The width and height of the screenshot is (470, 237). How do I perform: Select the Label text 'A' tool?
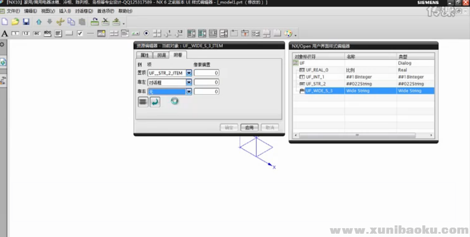(x=4, y=34)
